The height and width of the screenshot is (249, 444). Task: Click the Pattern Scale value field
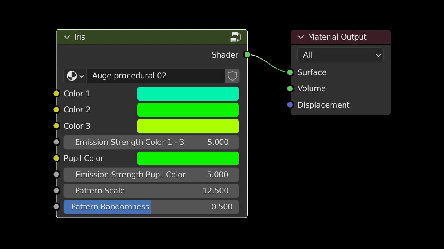click(151, 191)
